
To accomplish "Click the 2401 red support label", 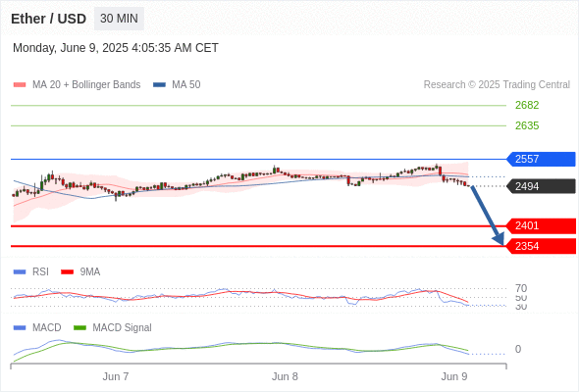I will tap(541, 225).
